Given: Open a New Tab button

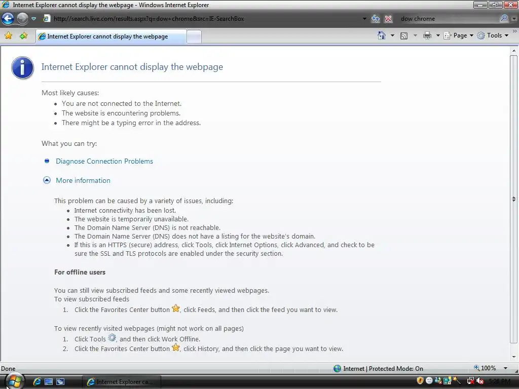Looking at the screenshot, I should tap(194, 36).
